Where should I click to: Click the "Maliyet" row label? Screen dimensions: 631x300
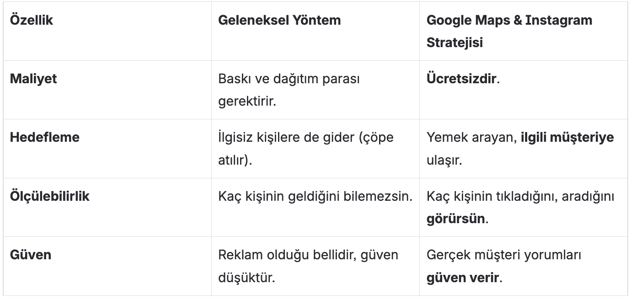[x=33, y=79]
